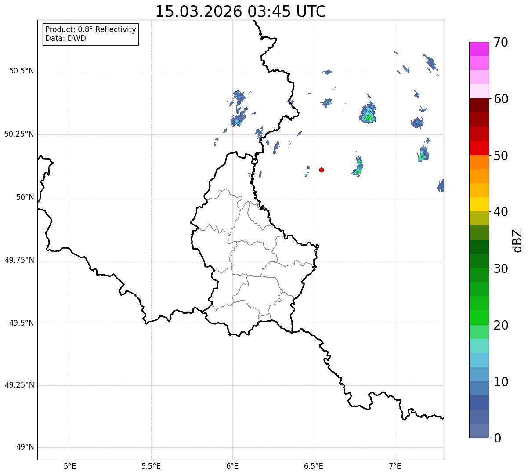Click the 5.5°E longitude label
528x475 pixels.
[x=151, y=466]
